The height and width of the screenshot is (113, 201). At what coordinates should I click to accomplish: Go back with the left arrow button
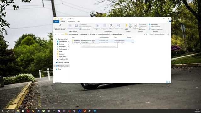pyautogui.click(x=55, y=34)
